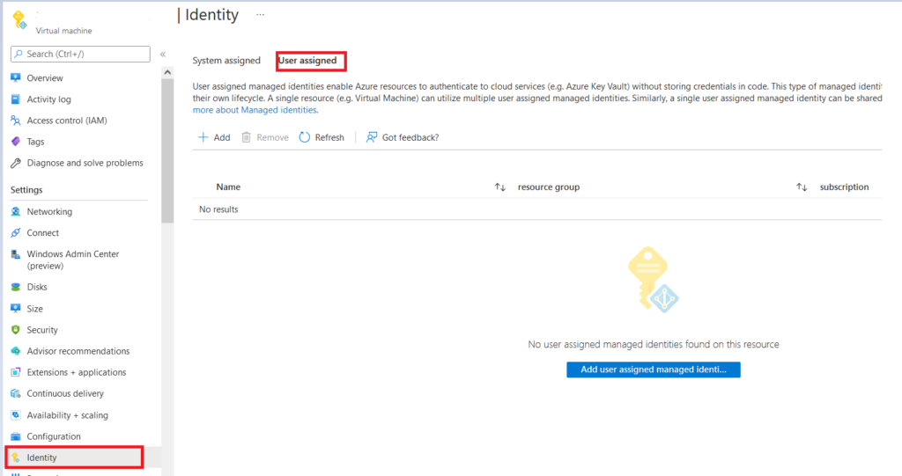This screenshot has height=476, width=902.
Task: Click the Identity key icon in sidebar
Action: click(16, 458)
